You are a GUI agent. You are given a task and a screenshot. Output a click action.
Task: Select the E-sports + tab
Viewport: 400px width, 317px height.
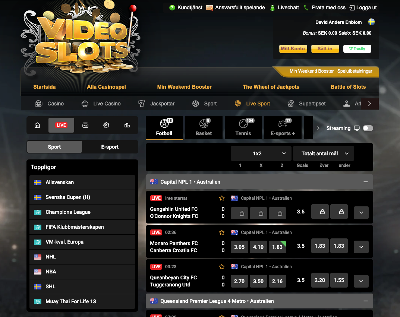[x=283, y=128]
